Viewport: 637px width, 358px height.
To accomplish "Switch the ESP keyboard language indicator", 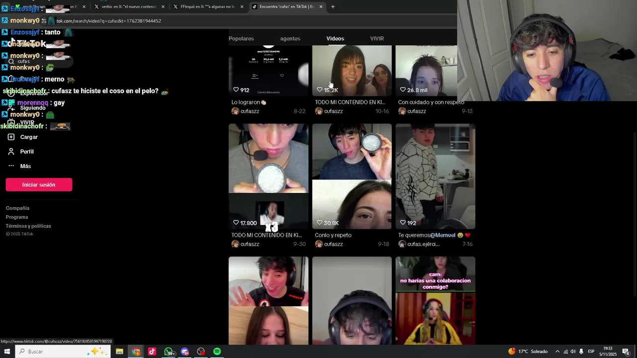I will [x=591, y=352].
